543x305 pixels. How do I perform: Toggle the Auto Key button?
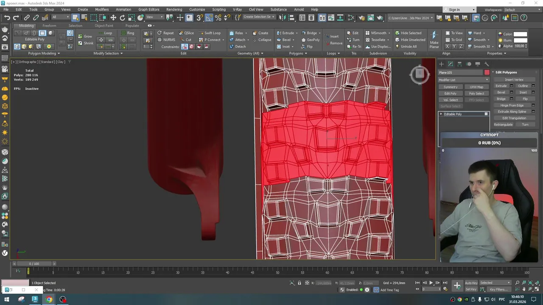[x=471, y=283]
